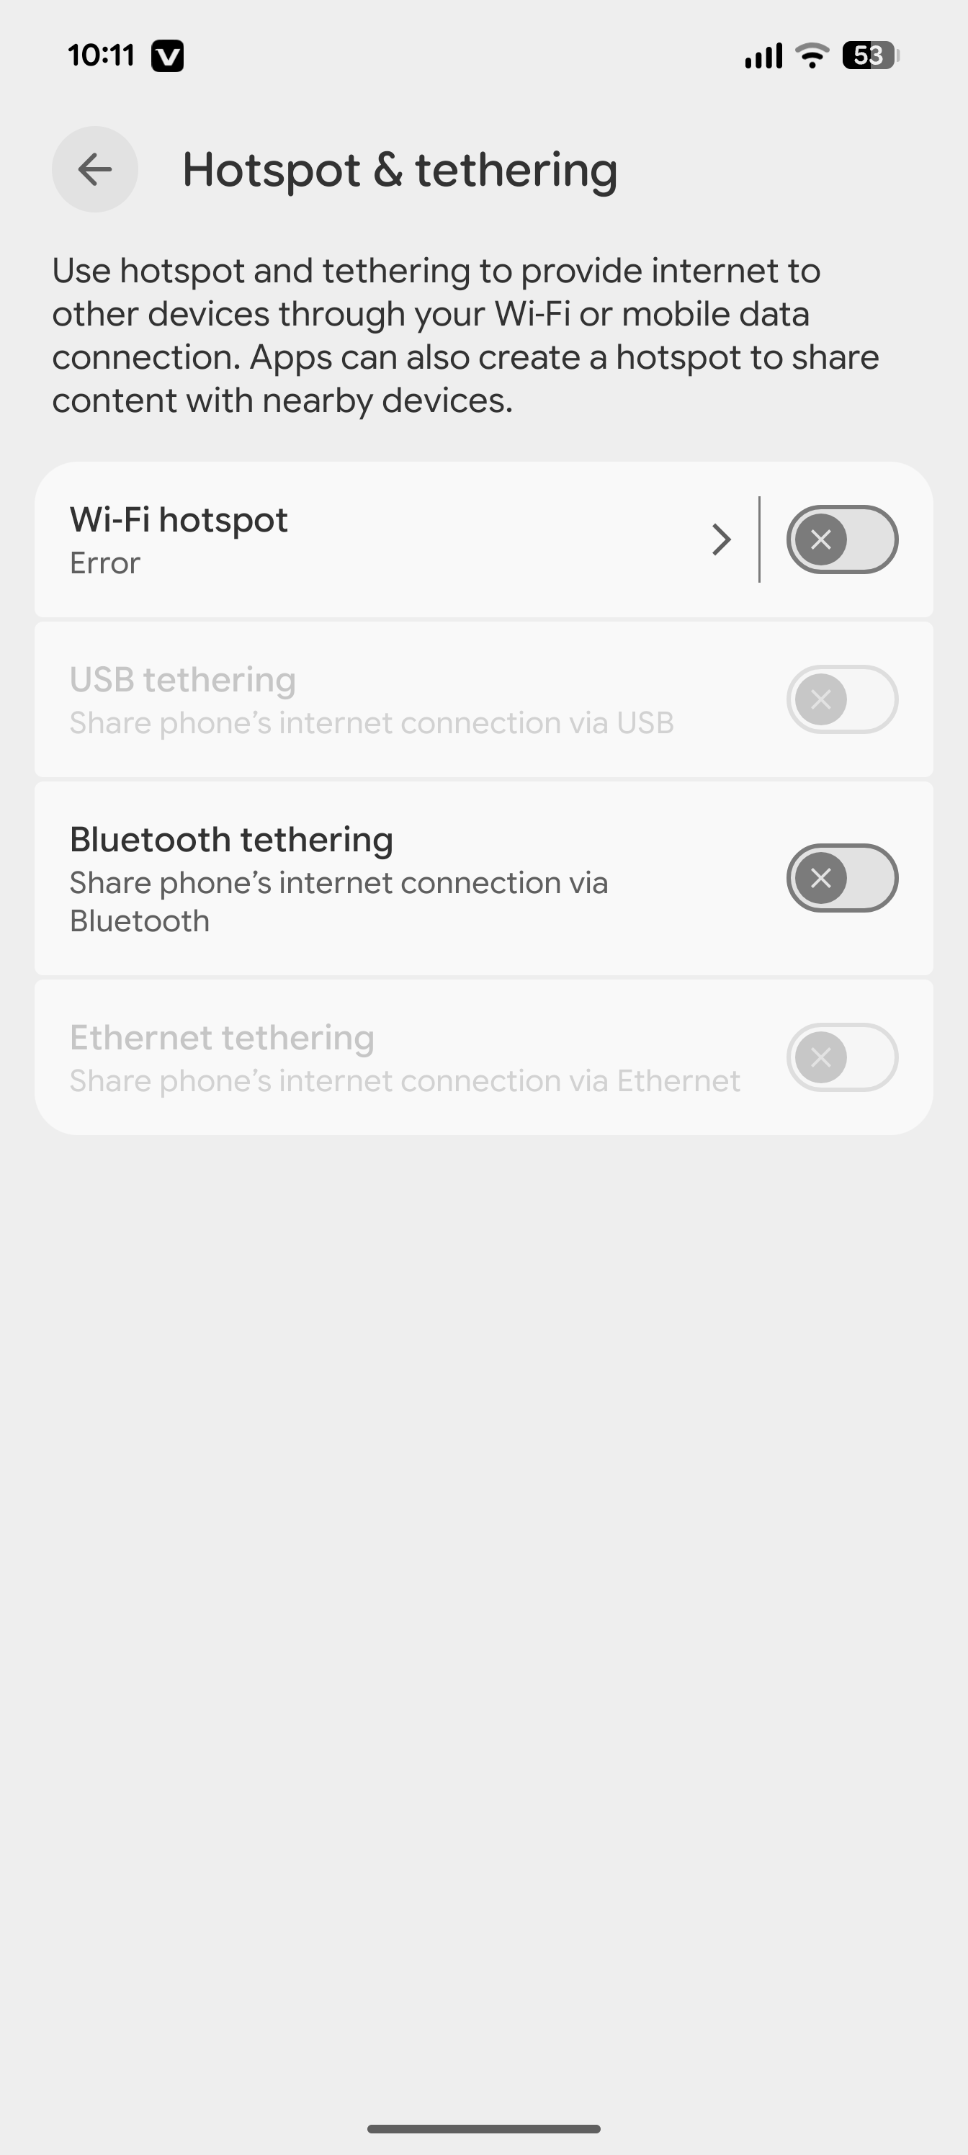Select the USB tethering row
The image size is (968, 2155).
tap(483, 699)
